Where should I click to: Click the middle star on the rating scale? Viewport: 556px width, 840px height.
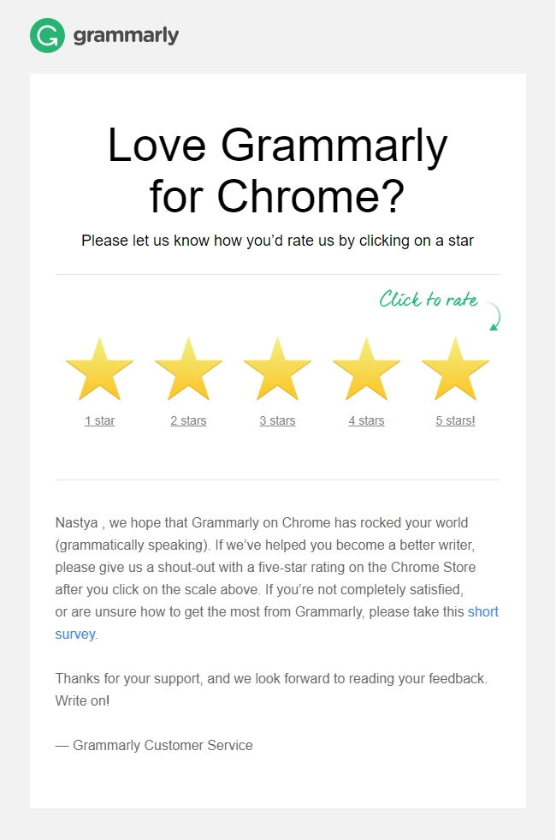pos(277,370)
